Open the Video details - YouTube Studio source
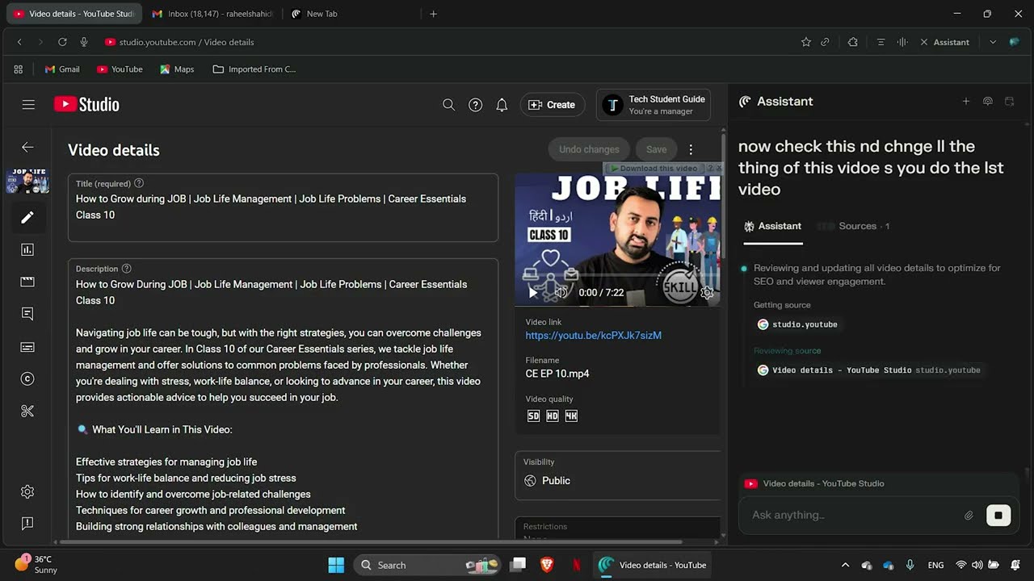Image resolution: width=1034 pixels, height=581 pixels. coord(868,370)
